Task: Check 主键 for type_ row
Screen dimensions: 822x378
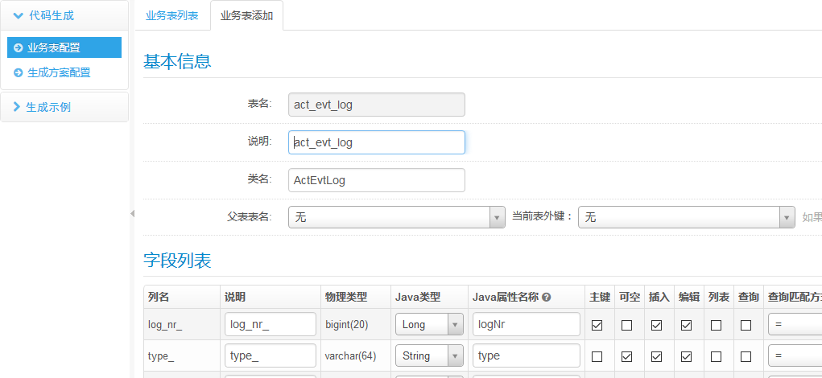Action: click(597, 356)
